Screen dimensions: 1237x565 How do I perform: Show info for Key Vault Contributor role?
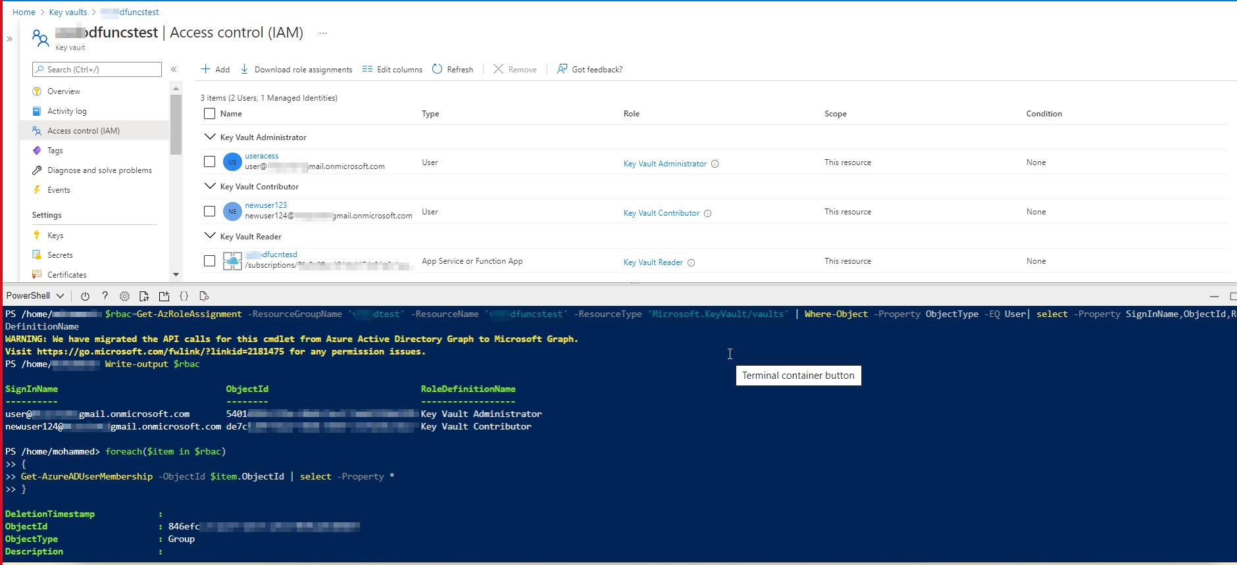(x=707, y=213)
